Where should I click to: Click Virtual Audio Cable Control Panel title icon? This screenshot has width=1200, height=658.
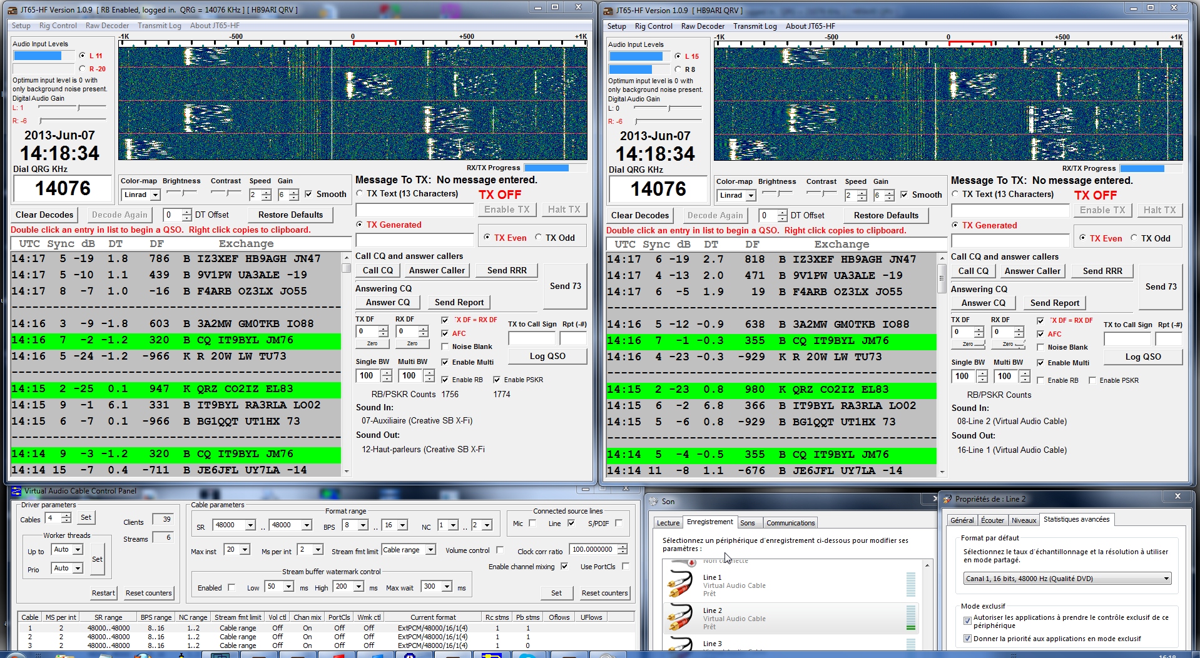tap(16, 491)
